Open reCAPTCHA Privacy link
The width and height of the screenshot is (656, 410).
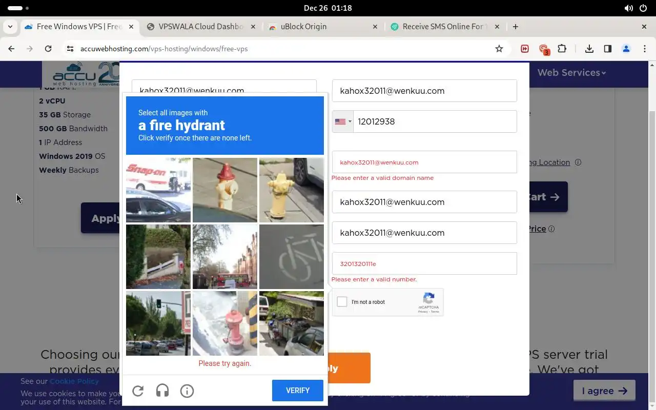click(422, 312)
